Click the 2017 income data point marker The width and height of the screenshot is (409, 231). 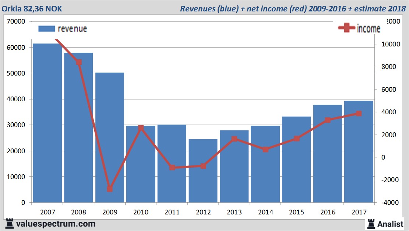click(x=359, y=113)
